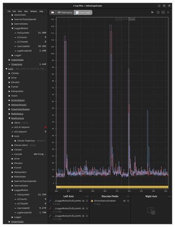
Task: Click the purple line color swatch for FullCycleMS 11.259
Action: pos(50,216)
